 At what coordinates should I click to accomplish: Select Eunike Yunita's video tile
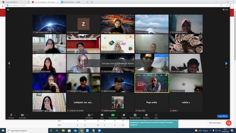point(49,83)
